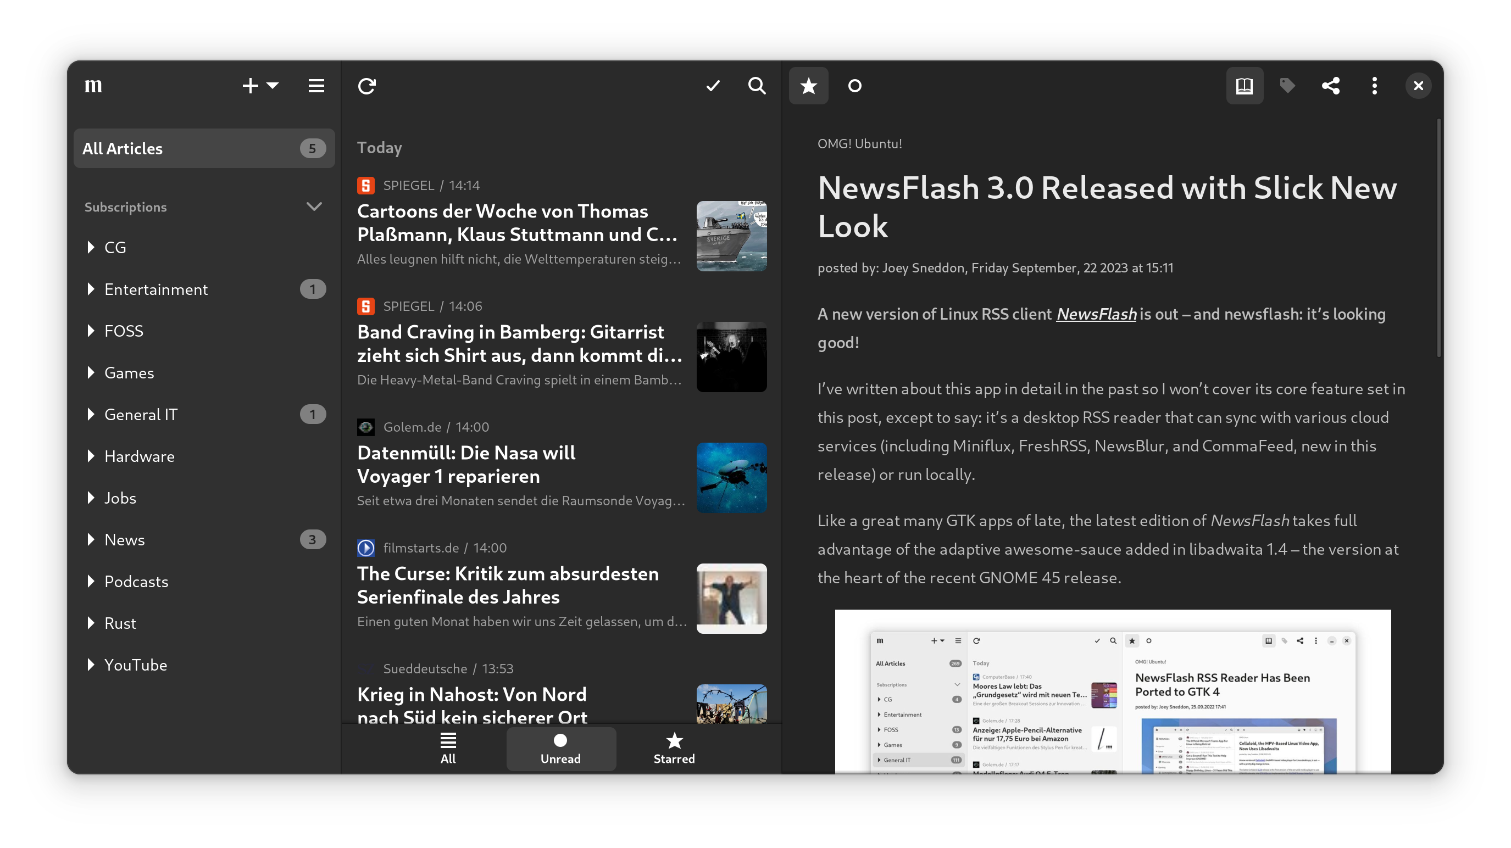Select the YouTube category label
Image resolution: width=1511 pixels, height=848 pixels.
[136, 665]
